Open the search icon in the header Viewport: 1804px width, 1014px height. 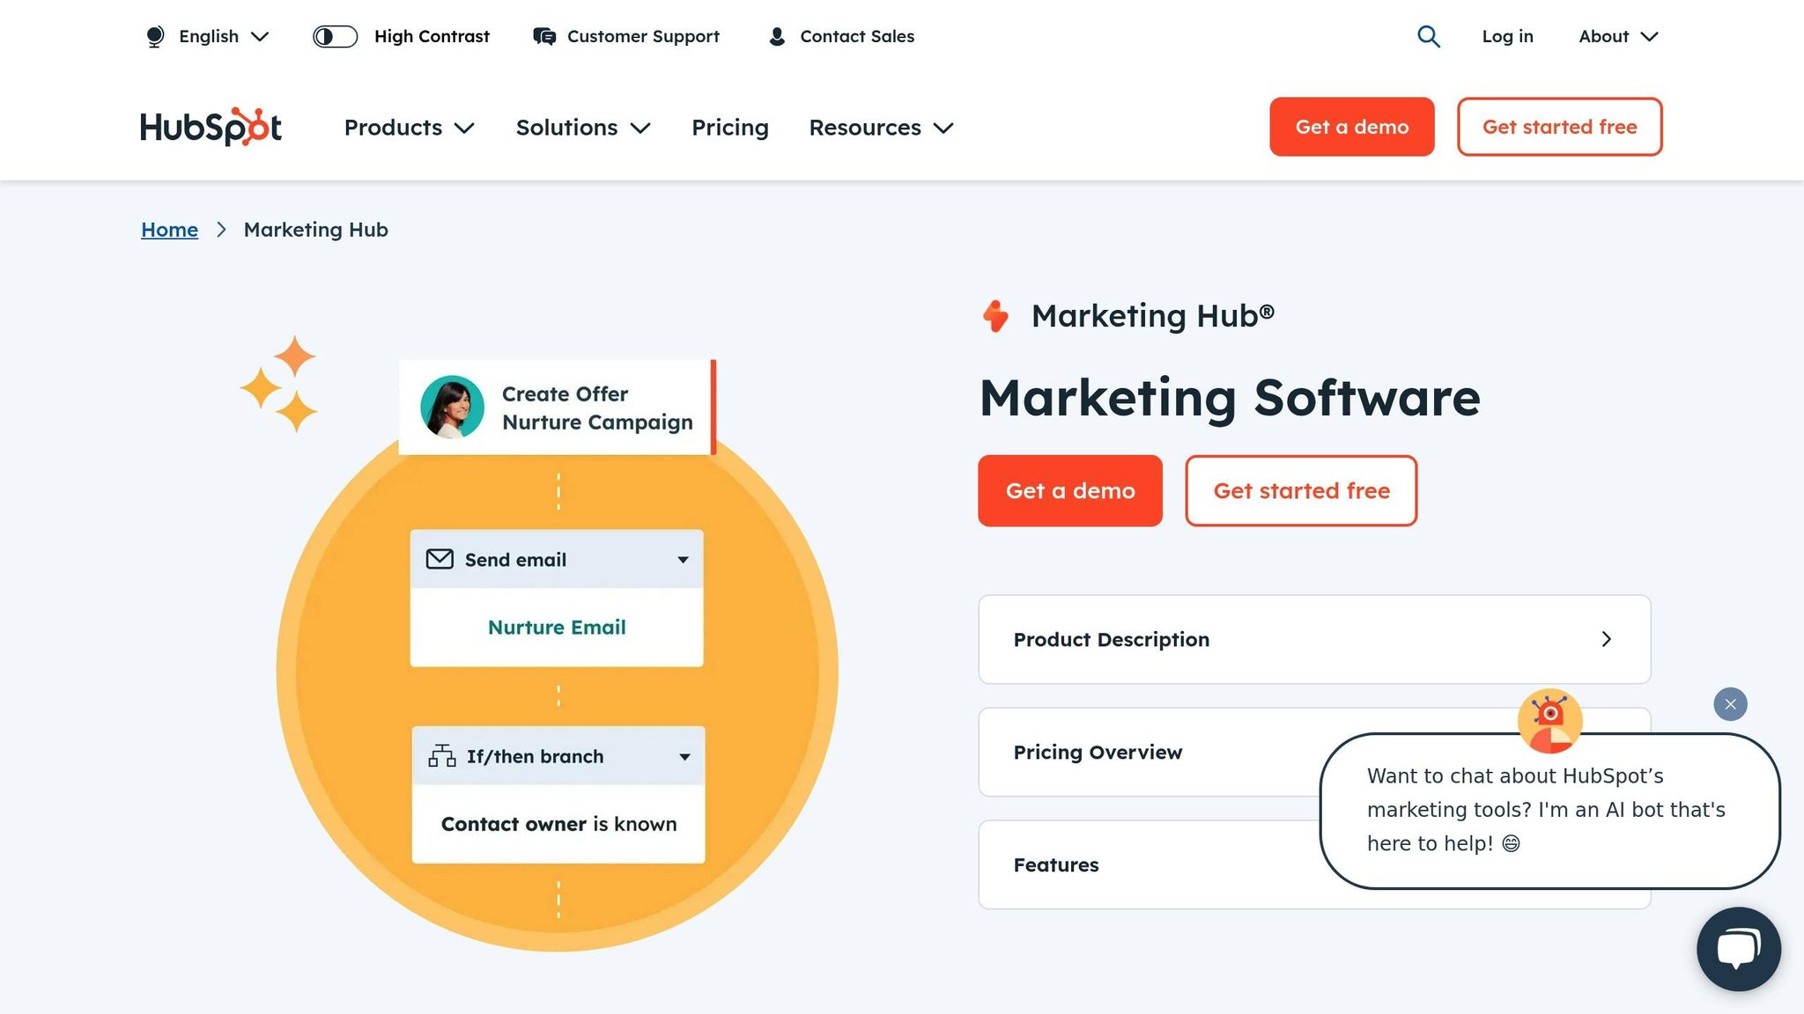click(x=1428, y=36)
